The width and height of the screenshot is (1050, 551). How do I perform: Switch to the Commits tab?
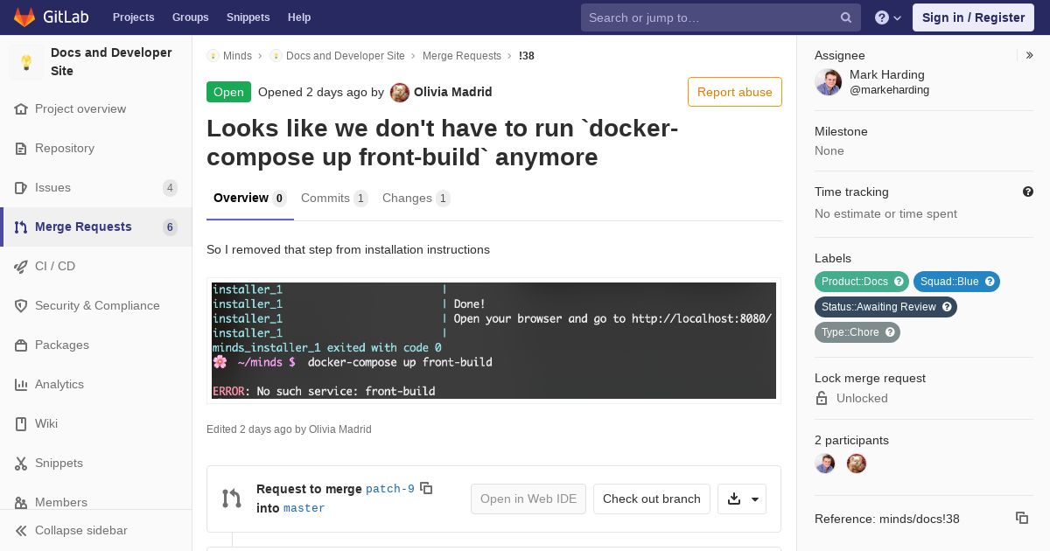(x=334, y=199)
